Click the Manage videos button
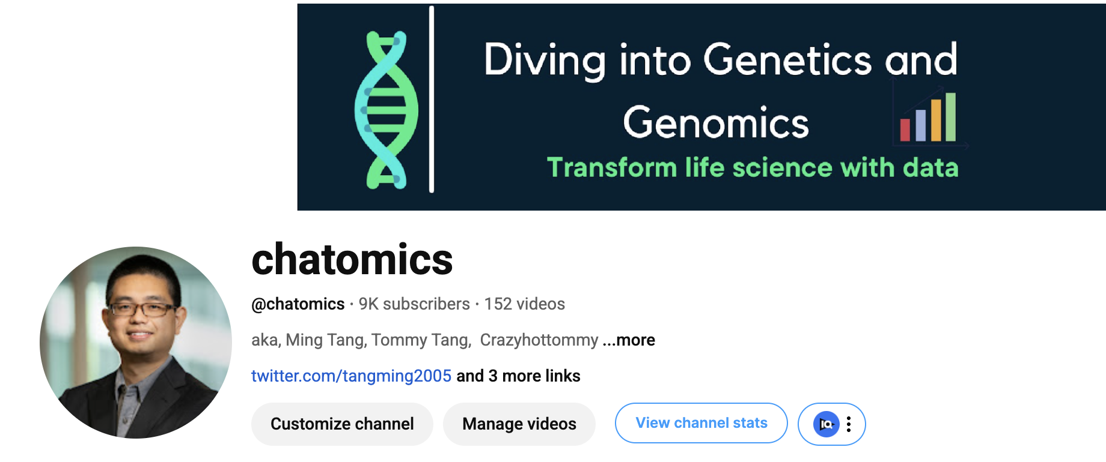This screenshot has height=462, width=1106. pos(519,424)
